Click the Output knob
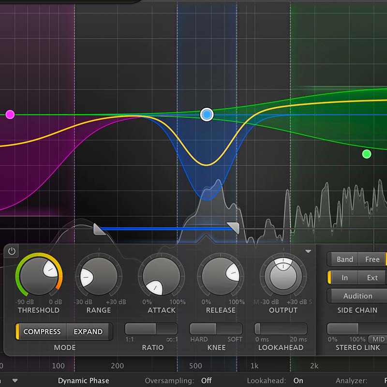This screenshot has width=387, height=387. tap(283, 276)
